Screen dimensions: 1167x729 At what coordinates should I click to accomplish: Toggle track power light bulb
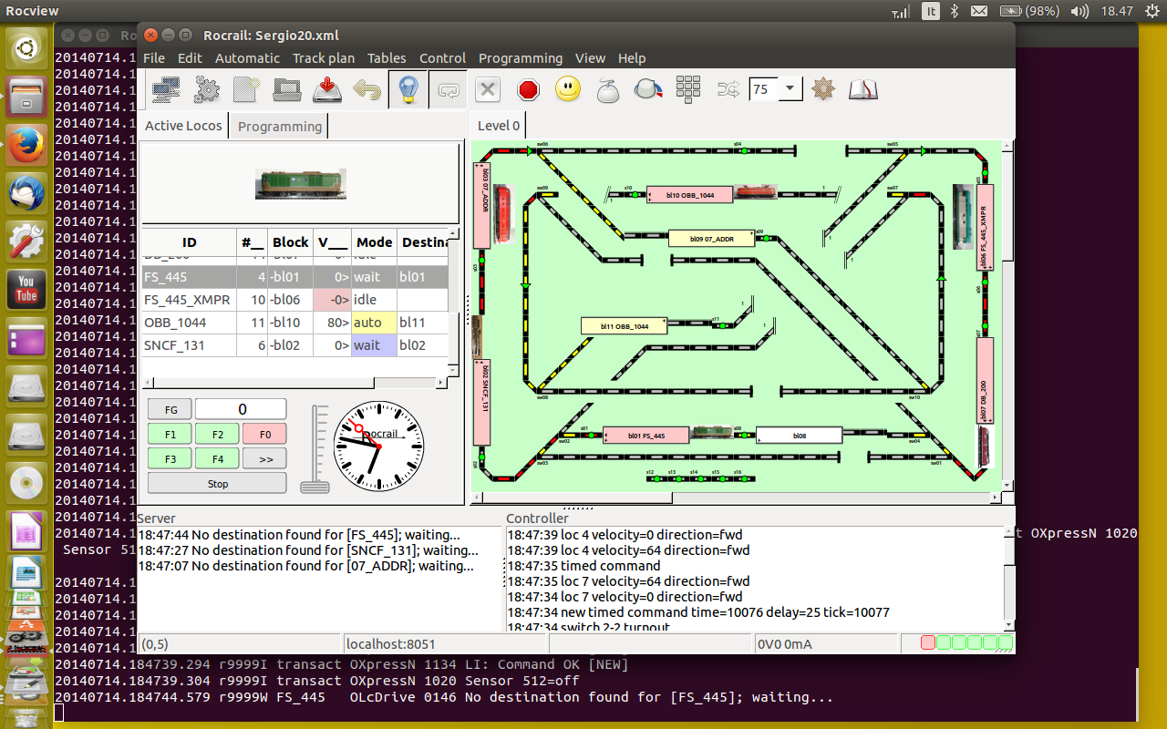coord(408,89)
